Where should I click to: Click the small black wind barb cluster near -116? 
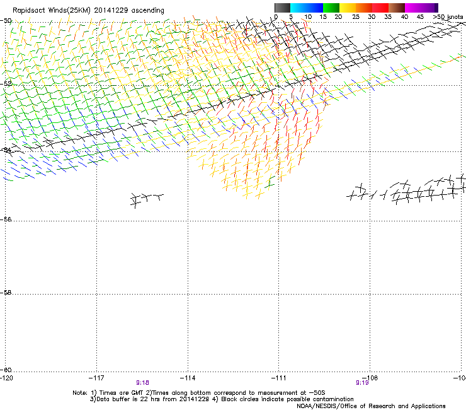(147, 200)
